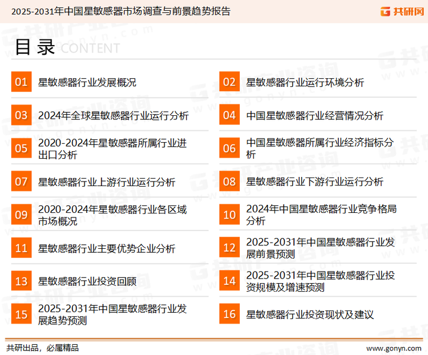428x355 pixels.
Task: Click the orange 16 number box
Action: click(229, 314)
